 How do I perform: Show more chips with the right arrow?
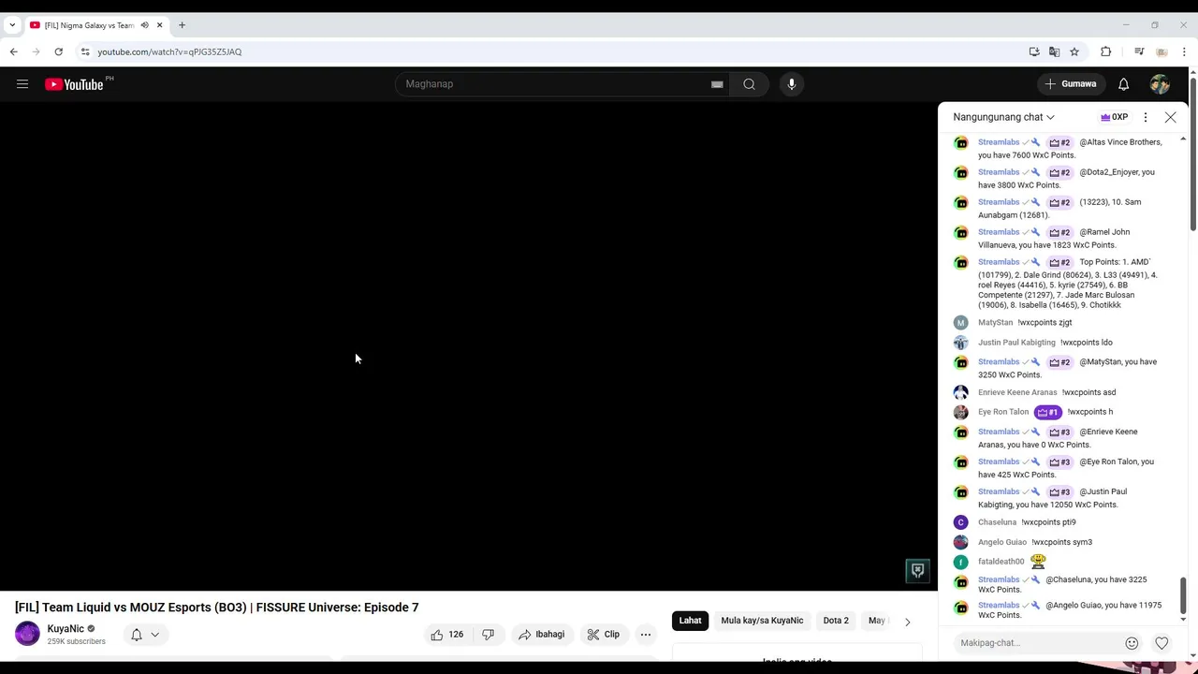coord(907,622)
